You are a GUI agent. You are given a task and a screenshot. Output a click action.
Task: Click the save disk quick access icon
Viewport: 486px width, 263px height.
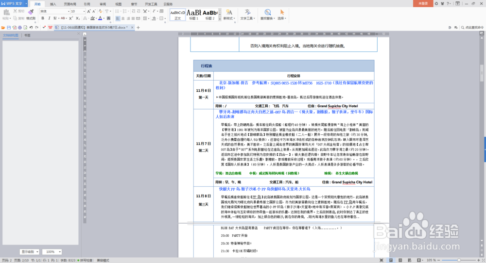coord(9,28)
